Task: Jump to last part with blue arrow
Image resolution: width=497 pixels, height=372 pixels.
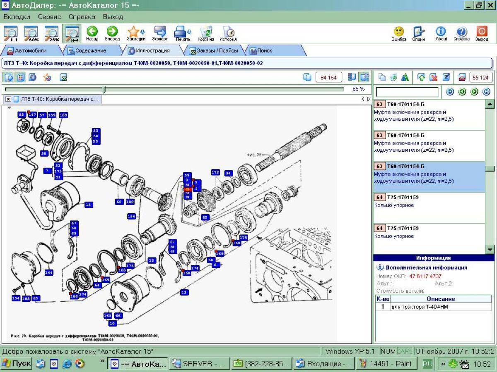Action: pos(487,92)
